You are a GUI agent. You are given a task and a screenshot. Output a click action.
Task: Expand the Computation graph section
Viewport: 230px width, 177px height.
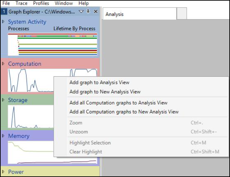tap(3, 64)
